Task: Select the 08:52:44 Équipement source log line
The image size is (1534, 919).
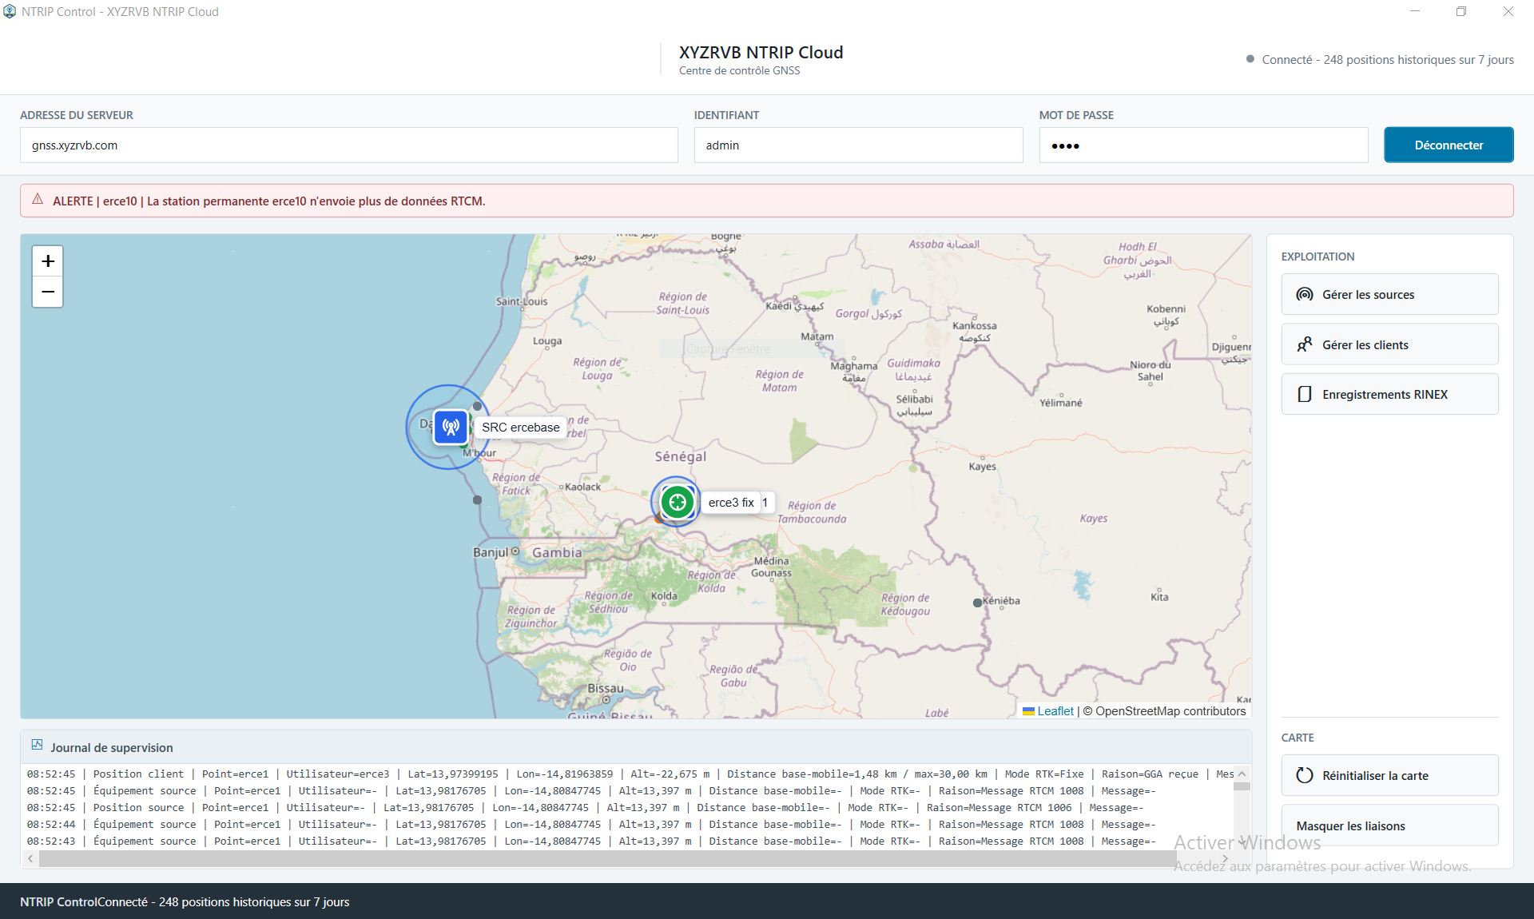Action: [x=591, y=824]
